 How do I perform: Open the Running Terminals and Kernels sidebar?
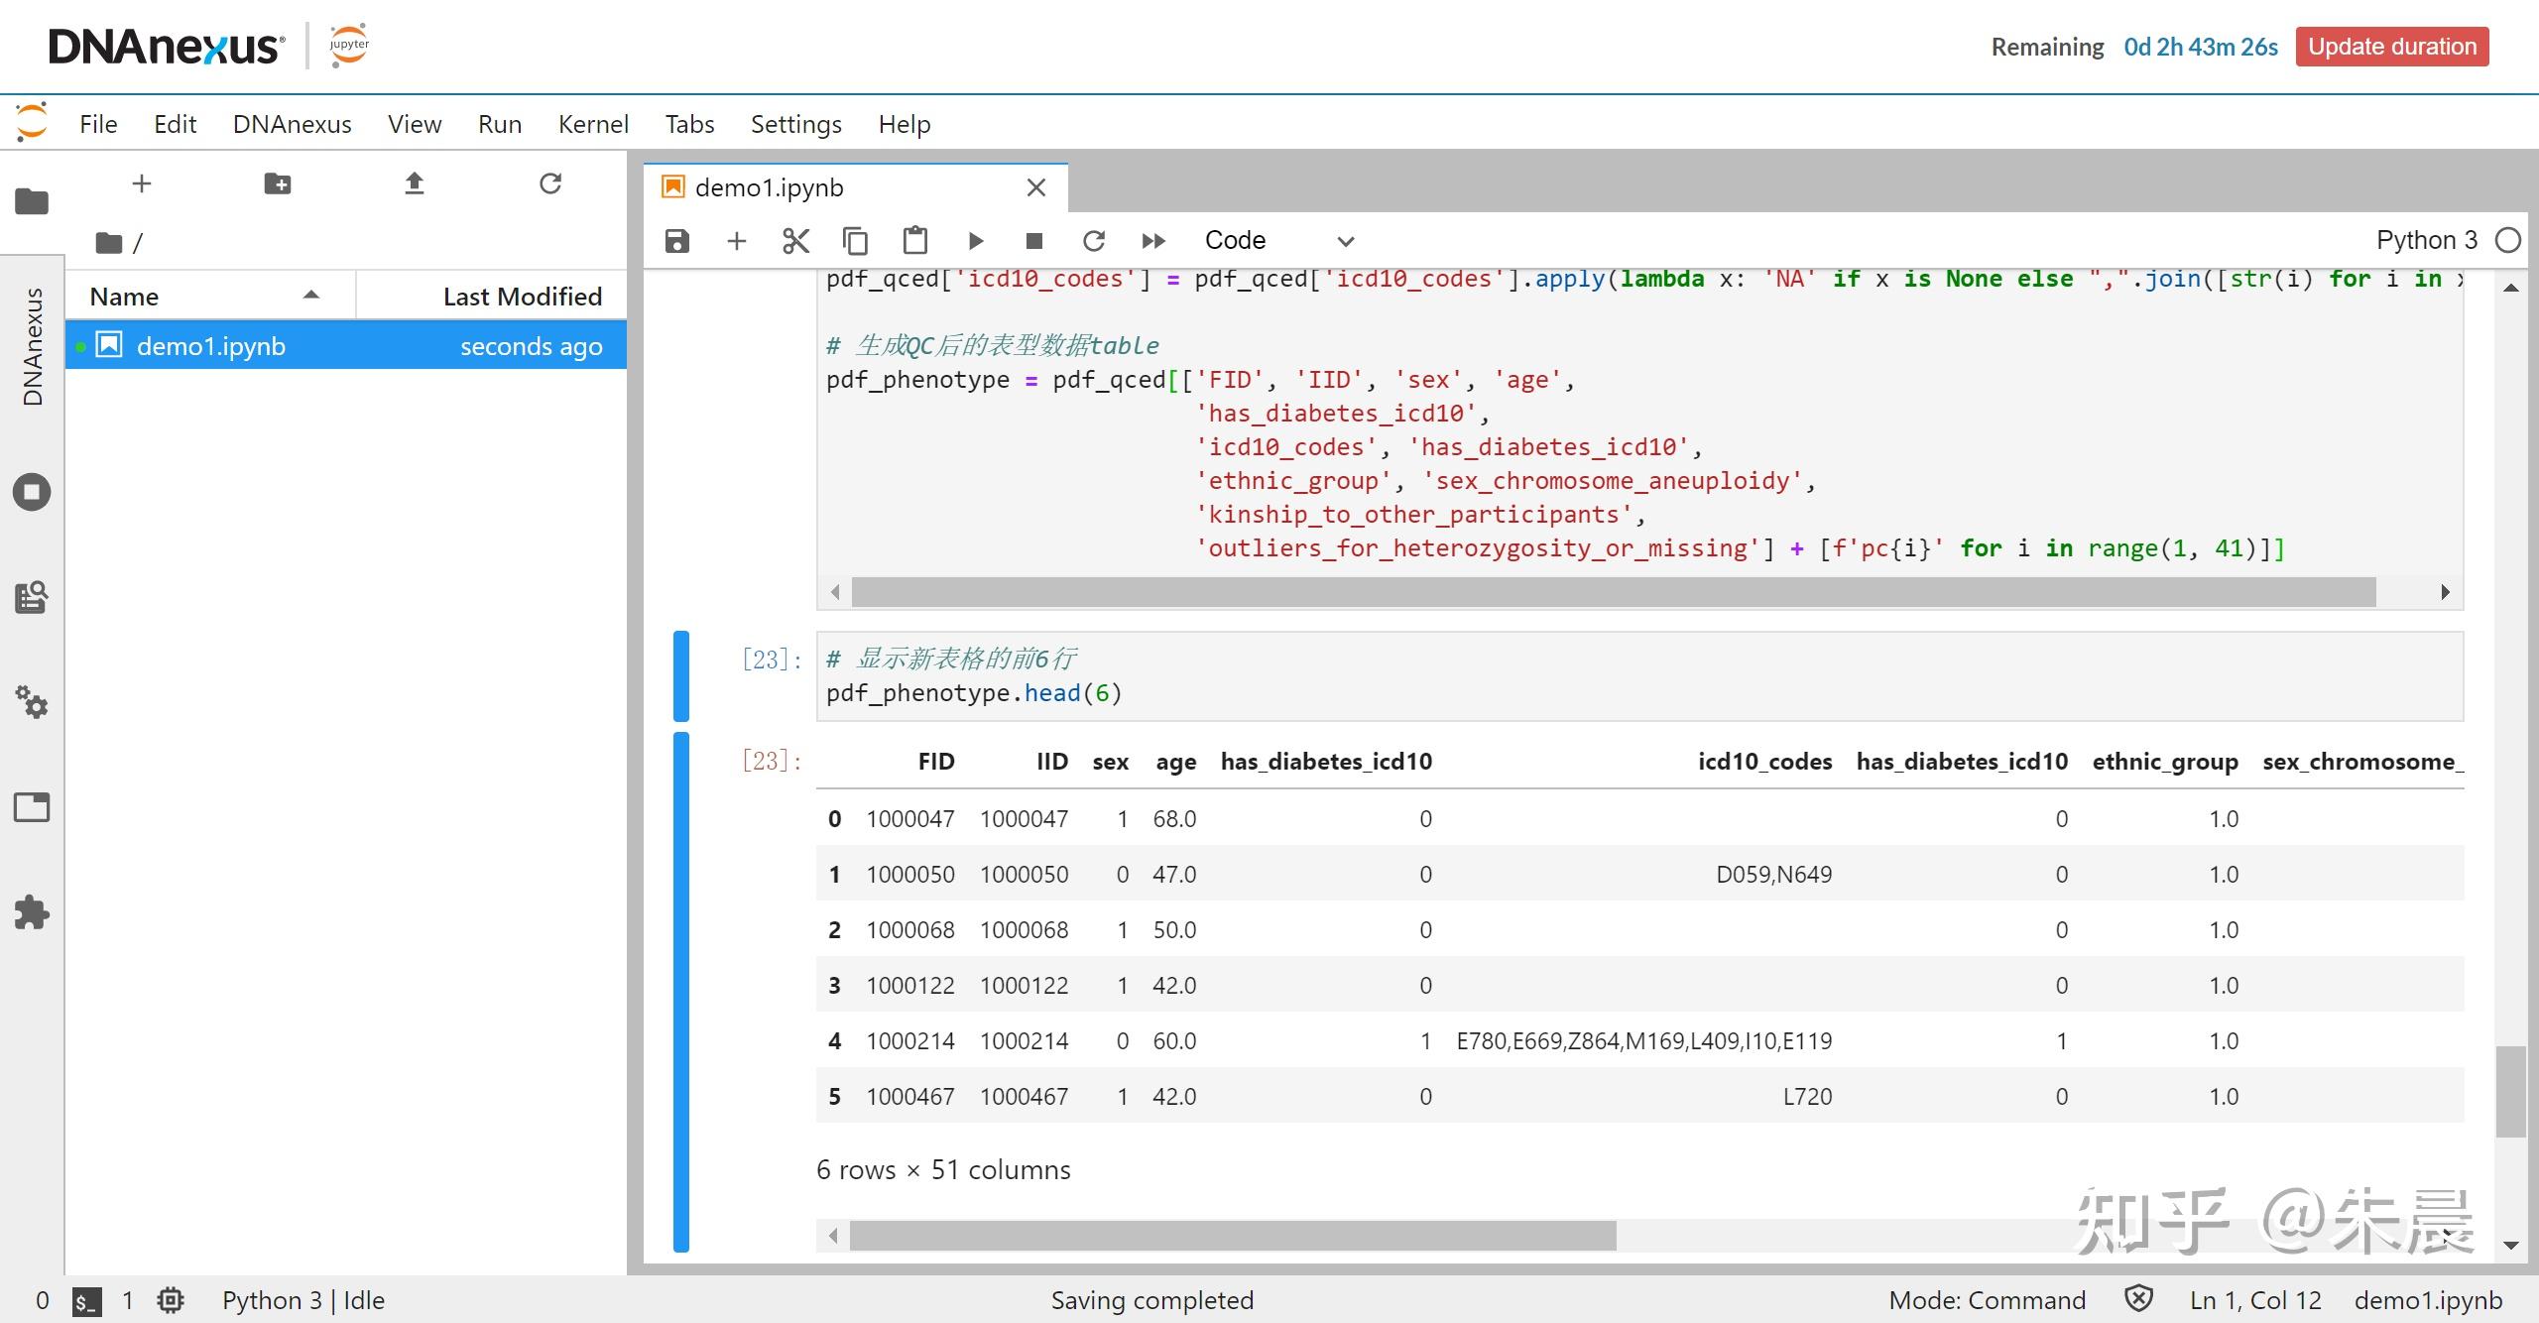32,492
